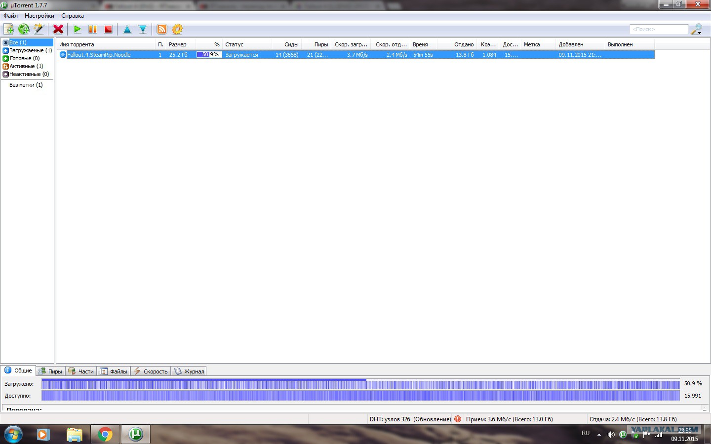Start the torrent with the green play icon
Viewport: 711px width, 444px height.
(78, 29)
